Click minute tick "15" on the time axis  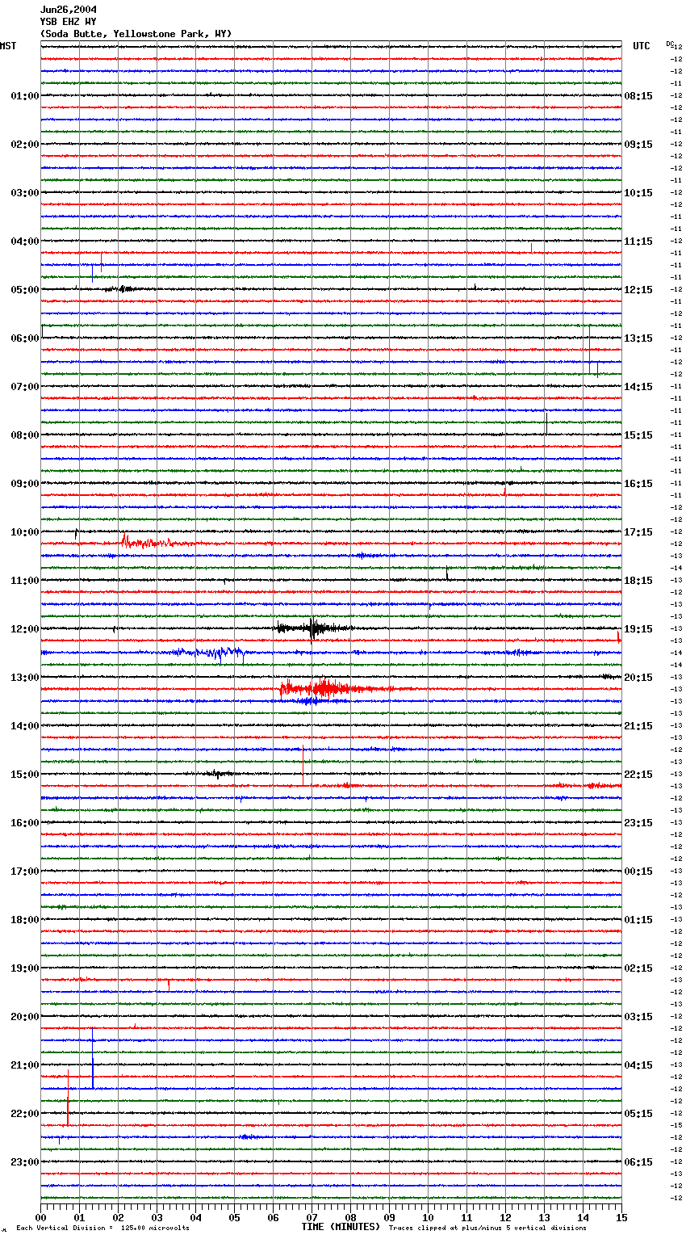coord(621,1217)
